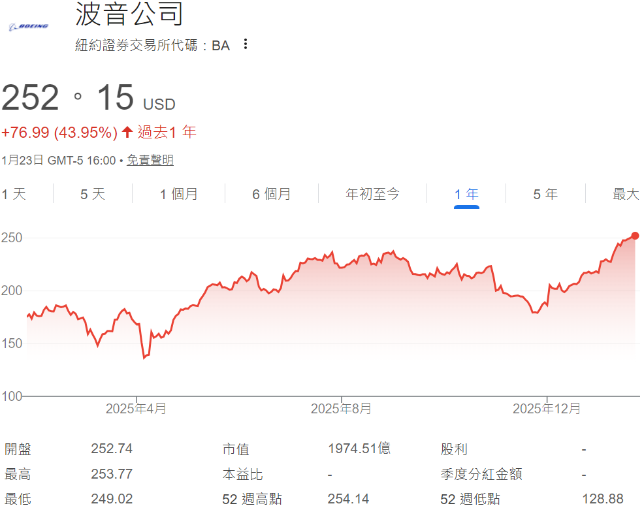Open the 免責聲明 disclaimer link
Screen dimensions: 644x508
pos(150,160)
